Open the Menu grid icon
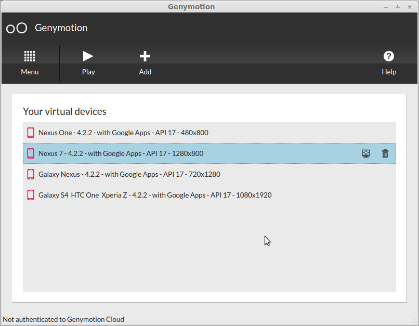The image size is (419, 326). [30, 56]
